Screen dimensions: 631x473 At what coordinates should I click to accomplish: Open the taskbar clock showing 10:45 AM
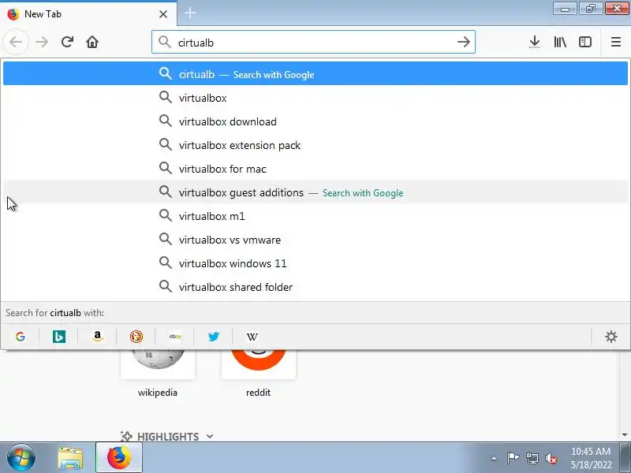[x=591, y=458]
